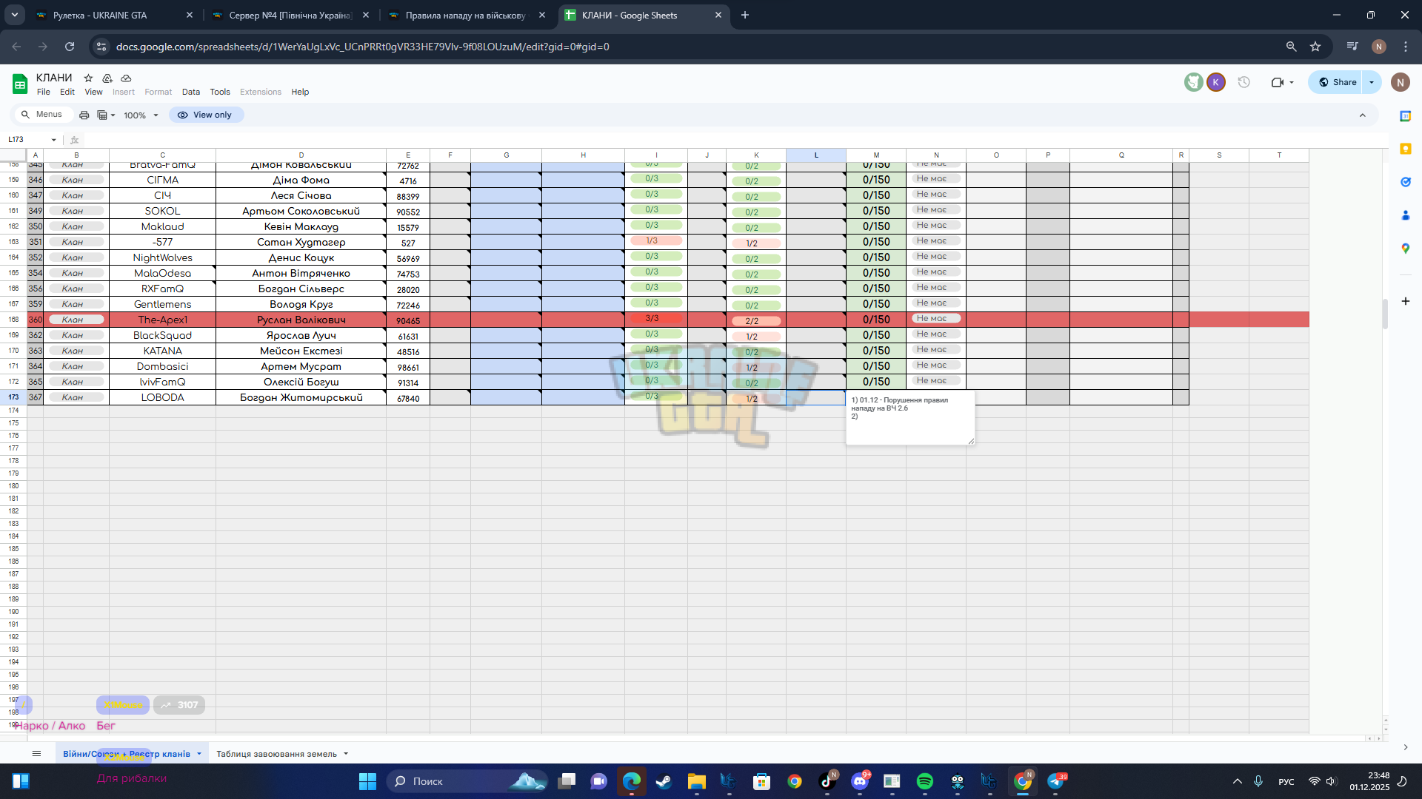
Task: Click the add to Drive icon
Action: click(x=107, y=78)
